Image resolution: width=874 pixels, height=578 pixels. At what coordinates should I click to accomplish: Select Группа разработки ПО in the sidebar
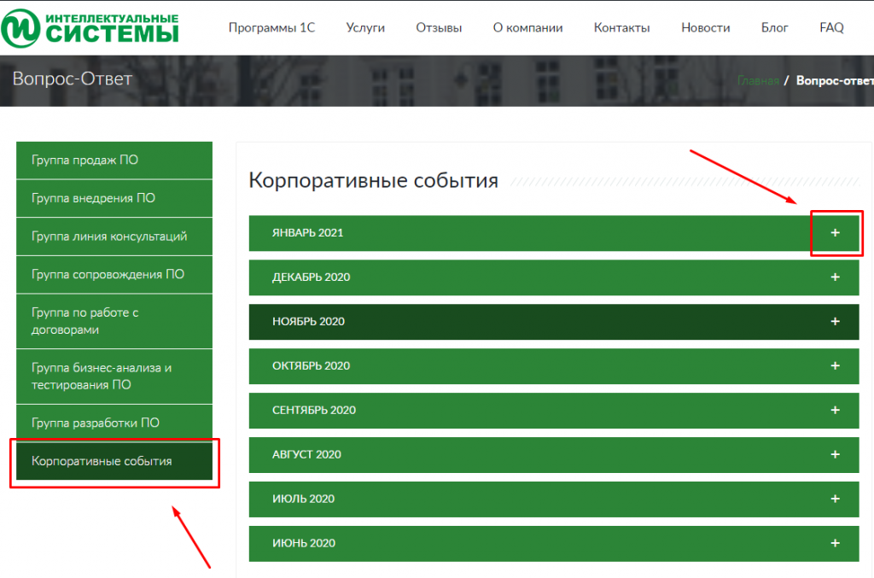tap(114, 421)
